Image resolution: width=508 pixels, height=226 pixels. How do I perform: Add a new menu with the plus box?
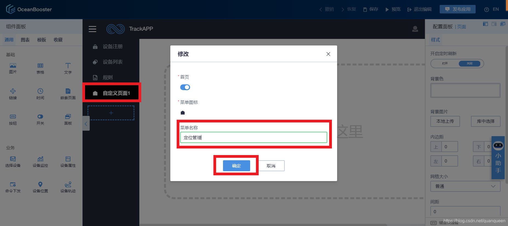point(111,113)
